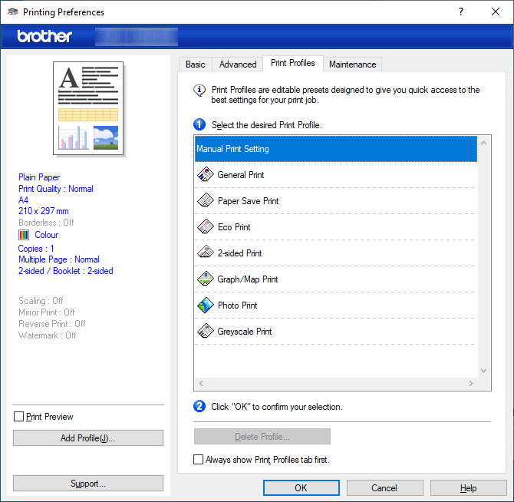Open Support from the left panel
The image size is (514, 502).
click(x=88, y=484)
